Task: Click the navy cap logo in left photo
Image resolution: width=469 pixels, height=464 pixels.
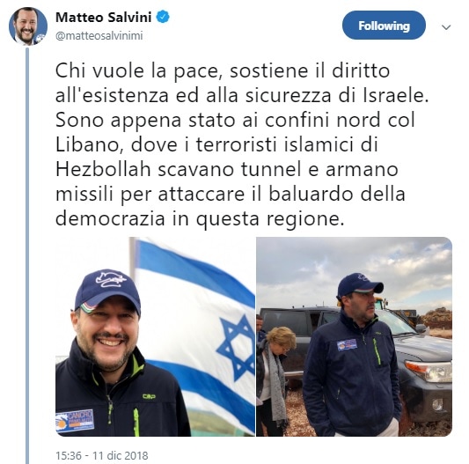Action: [x=110, y=278]
